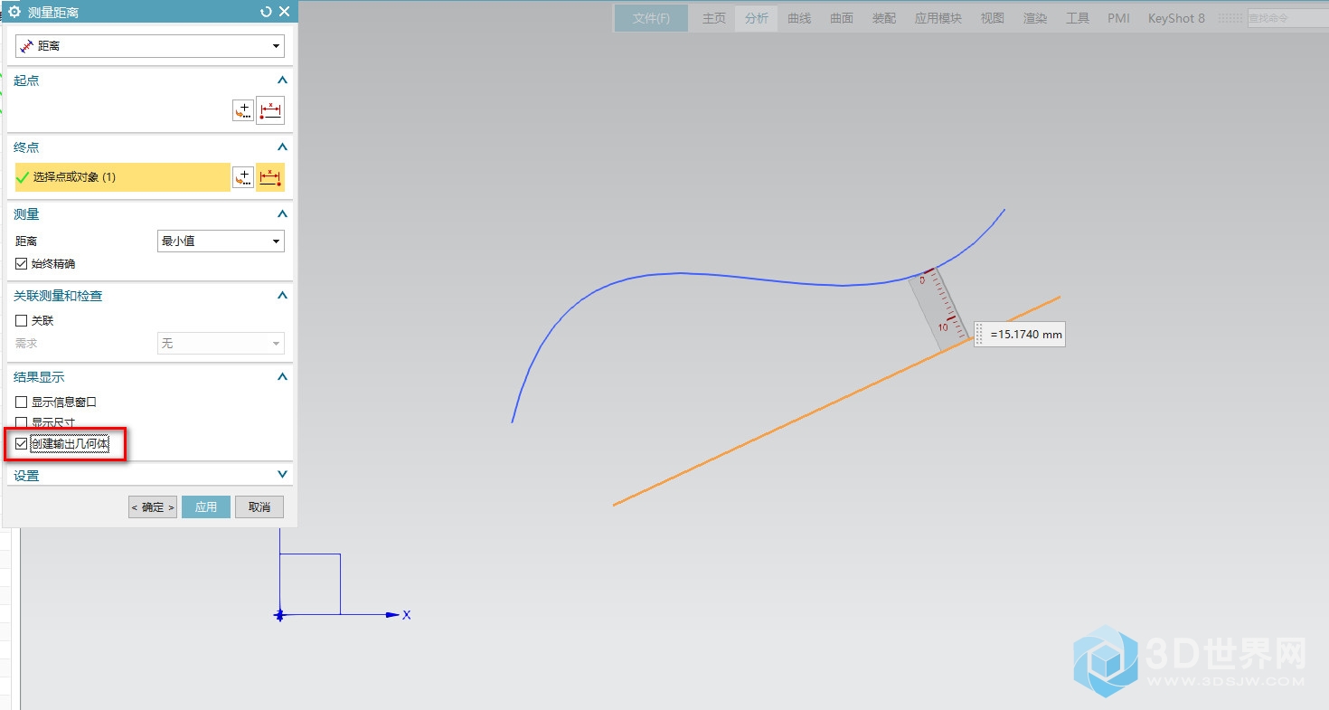
Task: Click the measurement label drag handle
Action: [979, 335]
